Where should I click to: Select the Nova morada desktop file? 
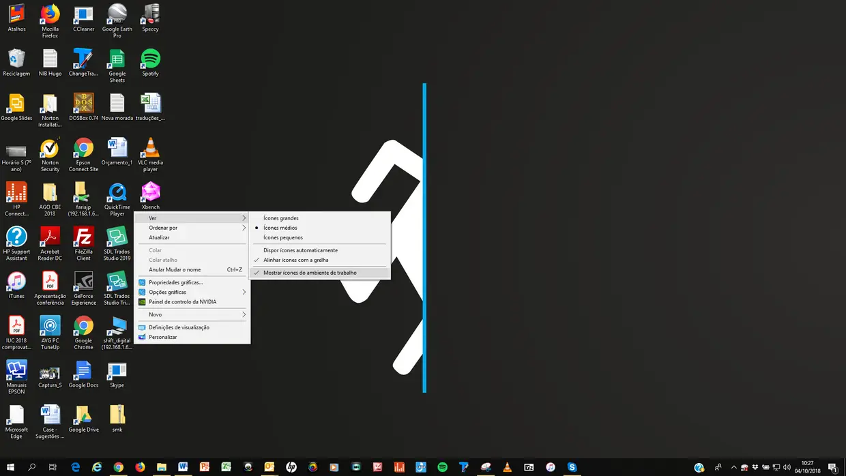117,107
